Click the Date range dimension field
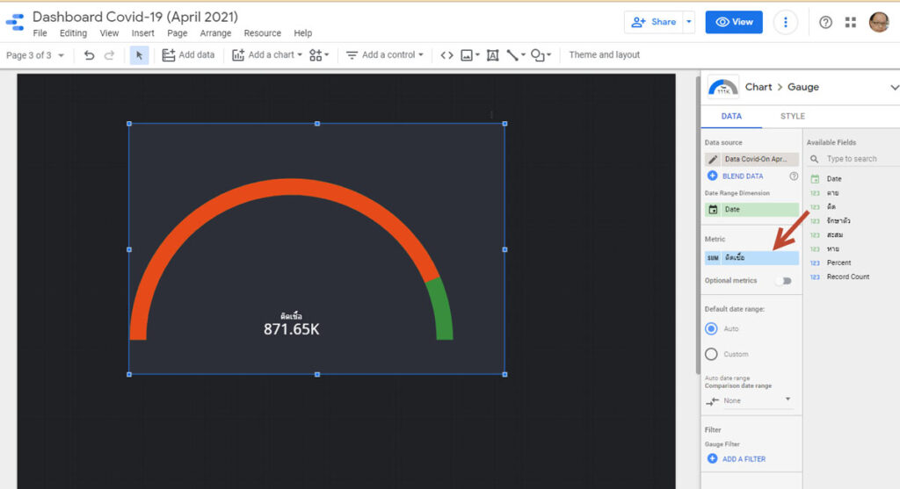 click(x=752, y=210)
